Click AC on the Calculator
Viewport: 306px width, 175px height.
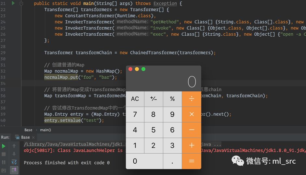[x=135, y=99]
